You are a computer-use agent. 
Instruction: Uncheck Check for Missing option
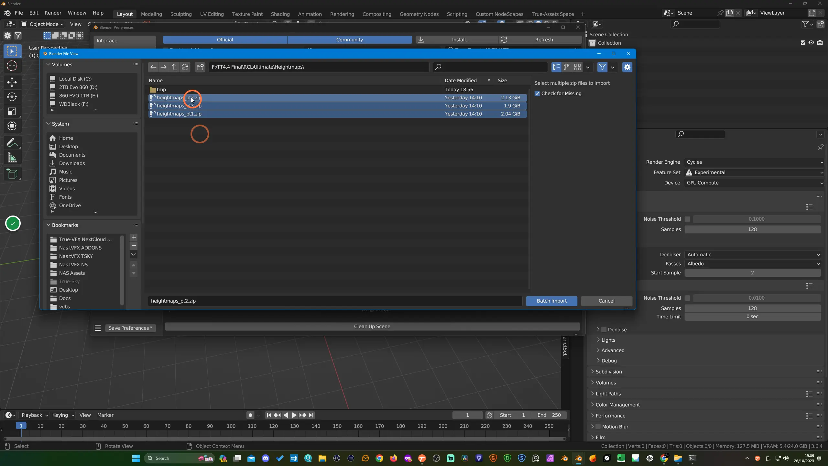537,94
